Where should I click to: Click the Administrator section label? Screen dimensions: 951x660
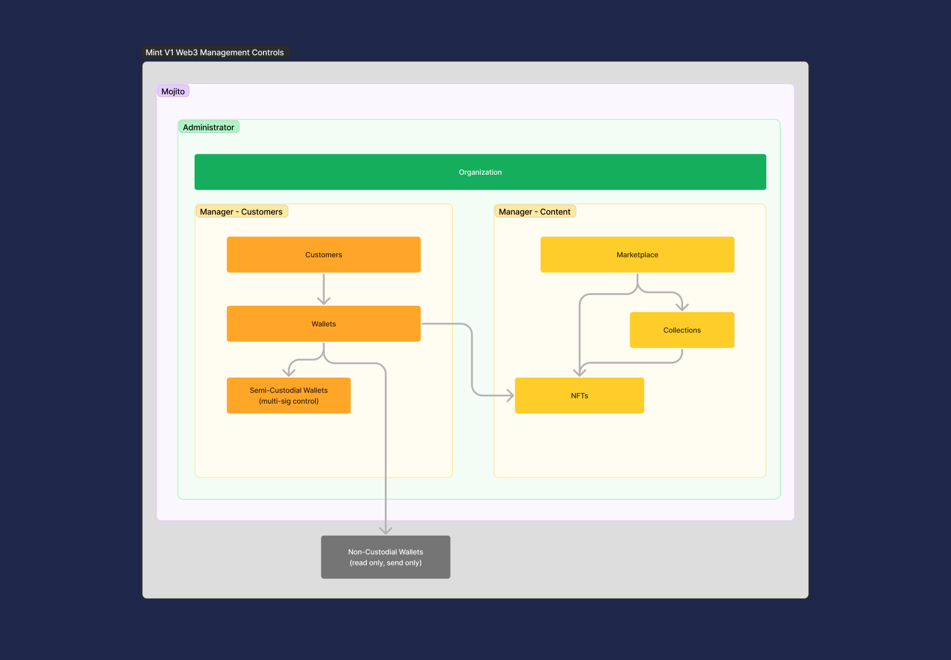(209, 127)
